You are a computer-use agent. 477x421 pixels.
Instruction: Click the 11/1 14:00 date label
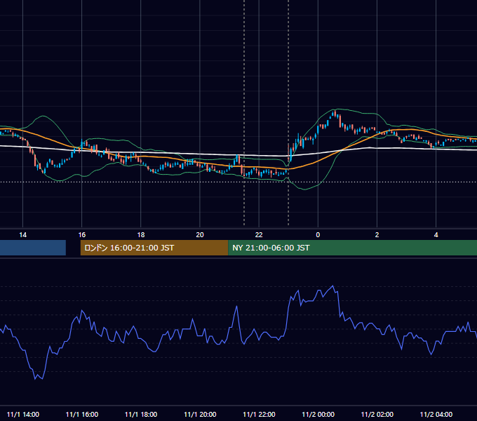(x=23, y=414)
